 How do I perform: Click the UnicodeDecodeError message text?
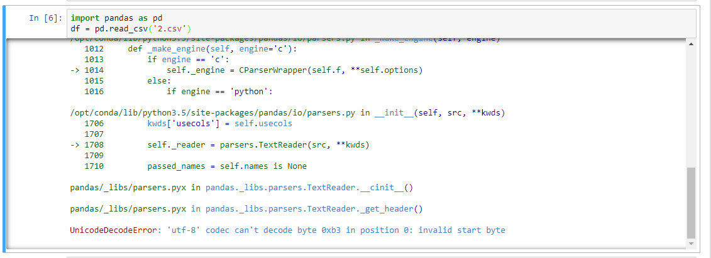(x=287, y=230)
